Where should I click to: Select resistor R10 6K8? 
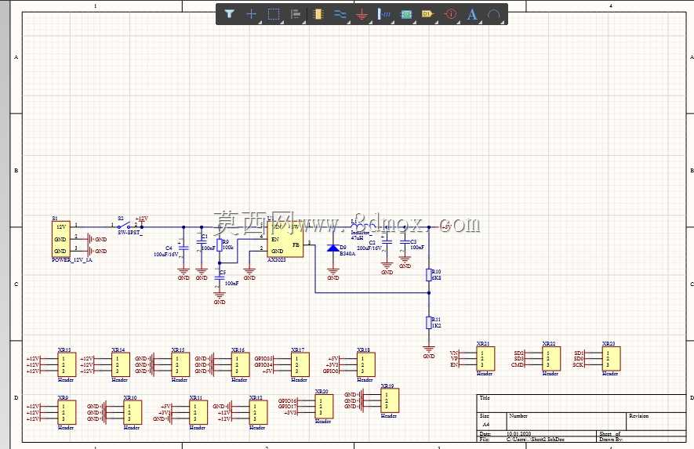[x=429, y=275]
